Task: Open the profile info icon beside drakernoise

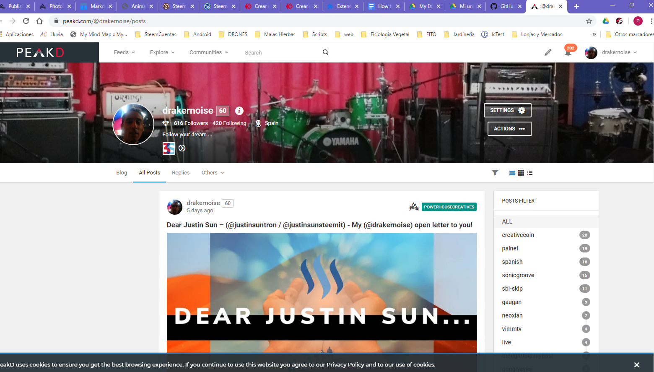Action: (239, 111)
